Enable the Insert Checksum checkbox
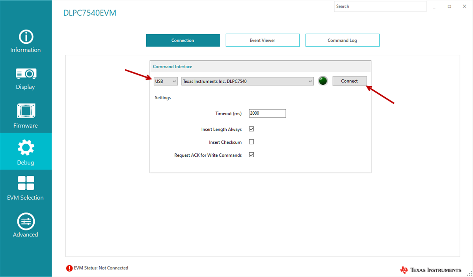This screenshot has height=277, width=473. [251, 142]
